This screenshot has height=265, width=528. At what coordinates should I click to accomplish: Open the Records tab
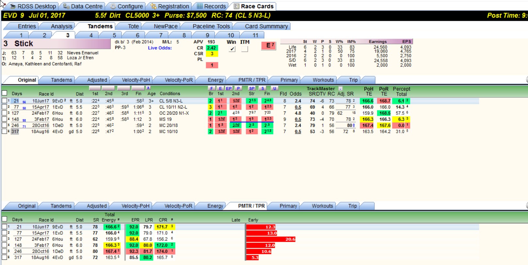pyautogui.click(x=211, y=6)
